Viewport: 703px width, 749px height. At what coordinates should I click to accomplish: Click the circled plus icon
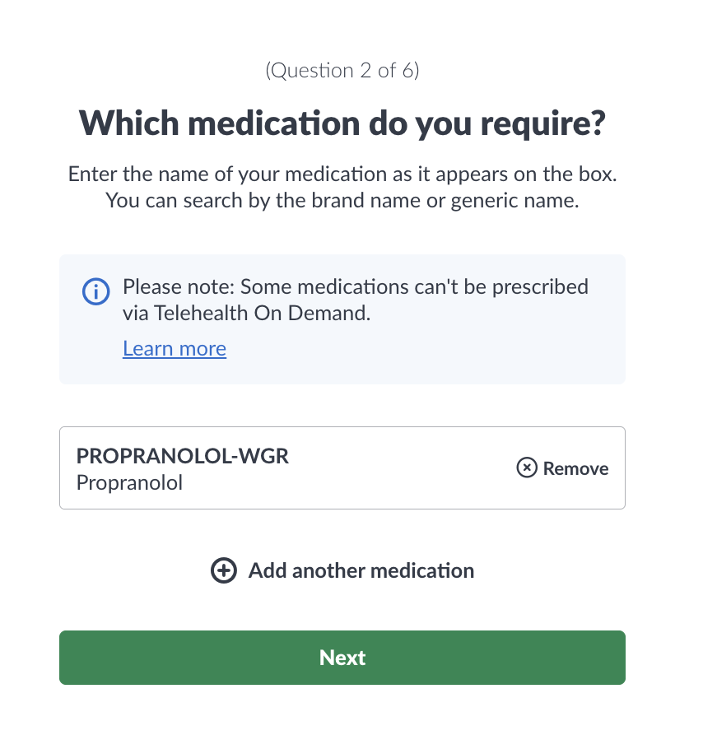coord(224,570)
